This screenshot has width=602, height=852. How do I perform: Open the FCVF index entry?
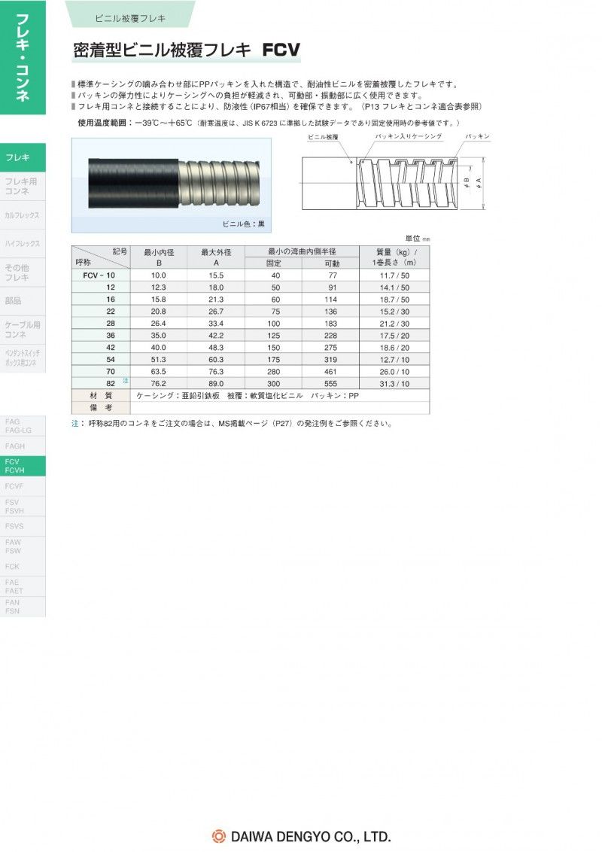[23, 486]
